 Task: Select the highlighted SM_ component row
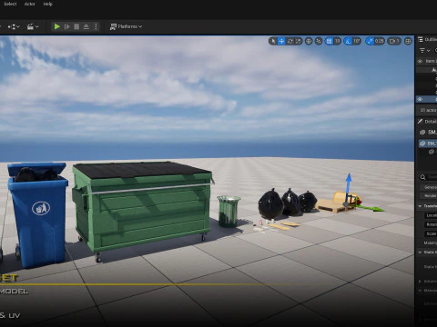click(428, 144)
